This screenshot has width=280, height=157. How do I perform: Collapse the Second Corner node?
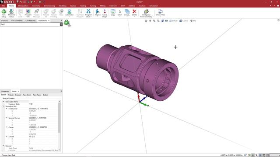point(7,118)
